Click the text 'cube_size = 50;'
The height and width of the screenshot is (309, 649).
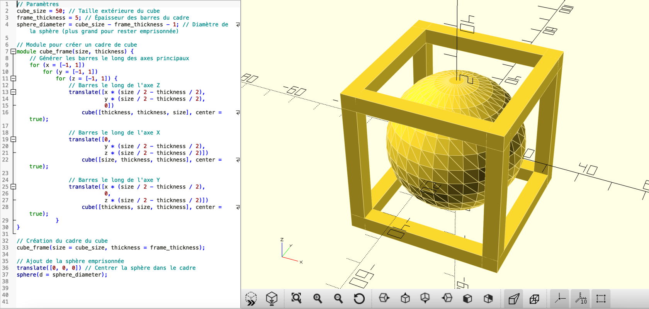pyautogui.click(x=41, y=11)
